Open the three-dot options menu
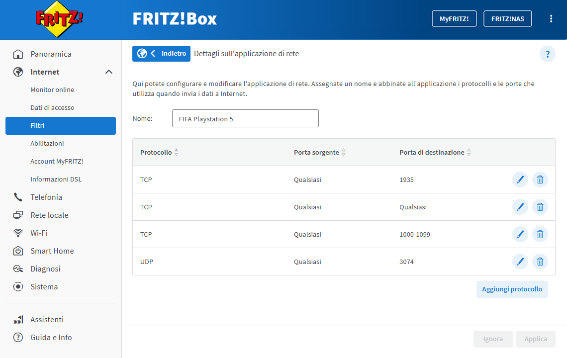 551,19
